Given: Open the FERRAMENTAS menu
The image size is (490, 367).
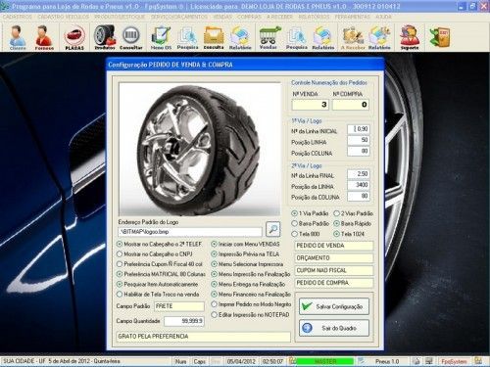Looking at the screenshot, I should [x=353, y=17].
